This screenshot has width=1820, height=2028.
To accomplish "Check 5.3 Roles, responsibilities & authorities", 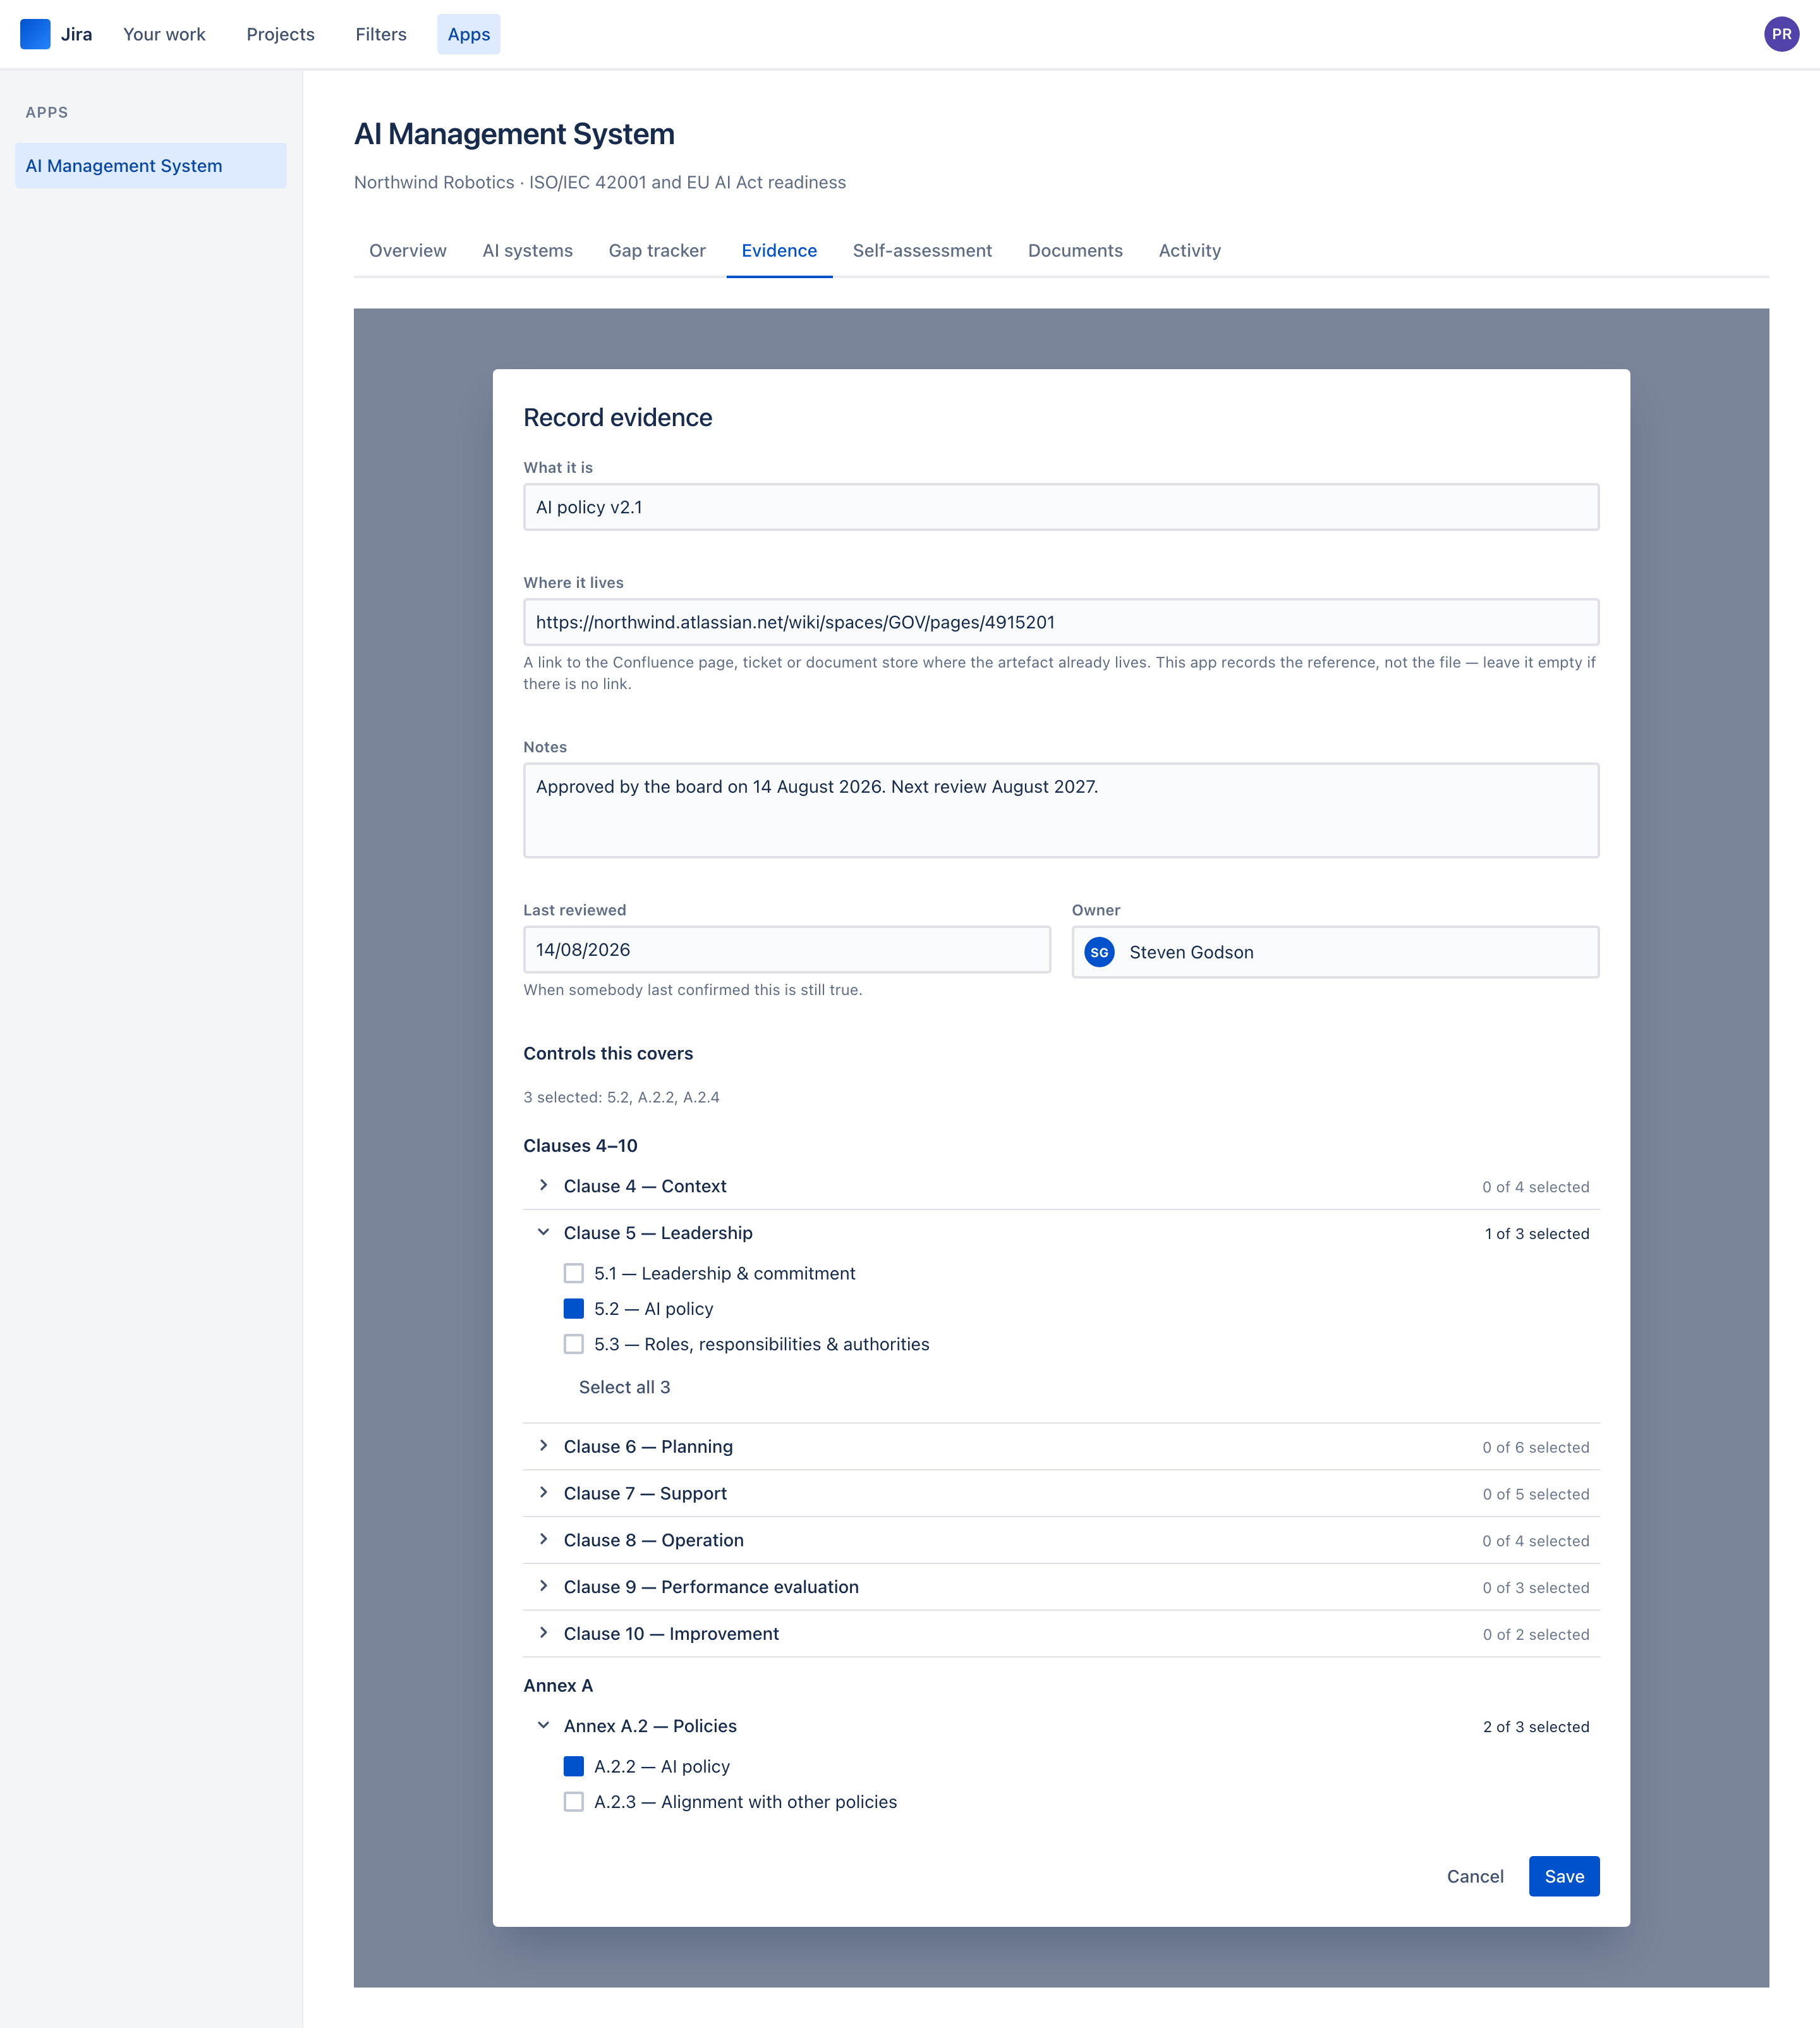I will click(573, 1343).
